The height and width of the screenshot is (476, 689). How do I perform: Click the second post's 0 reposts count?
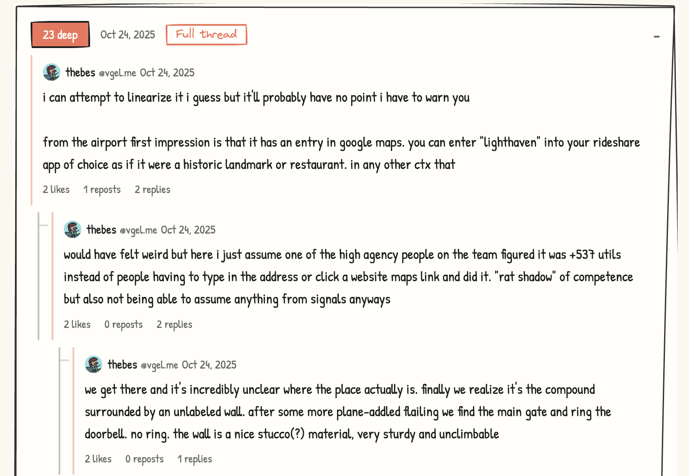[x=123, y=324]
